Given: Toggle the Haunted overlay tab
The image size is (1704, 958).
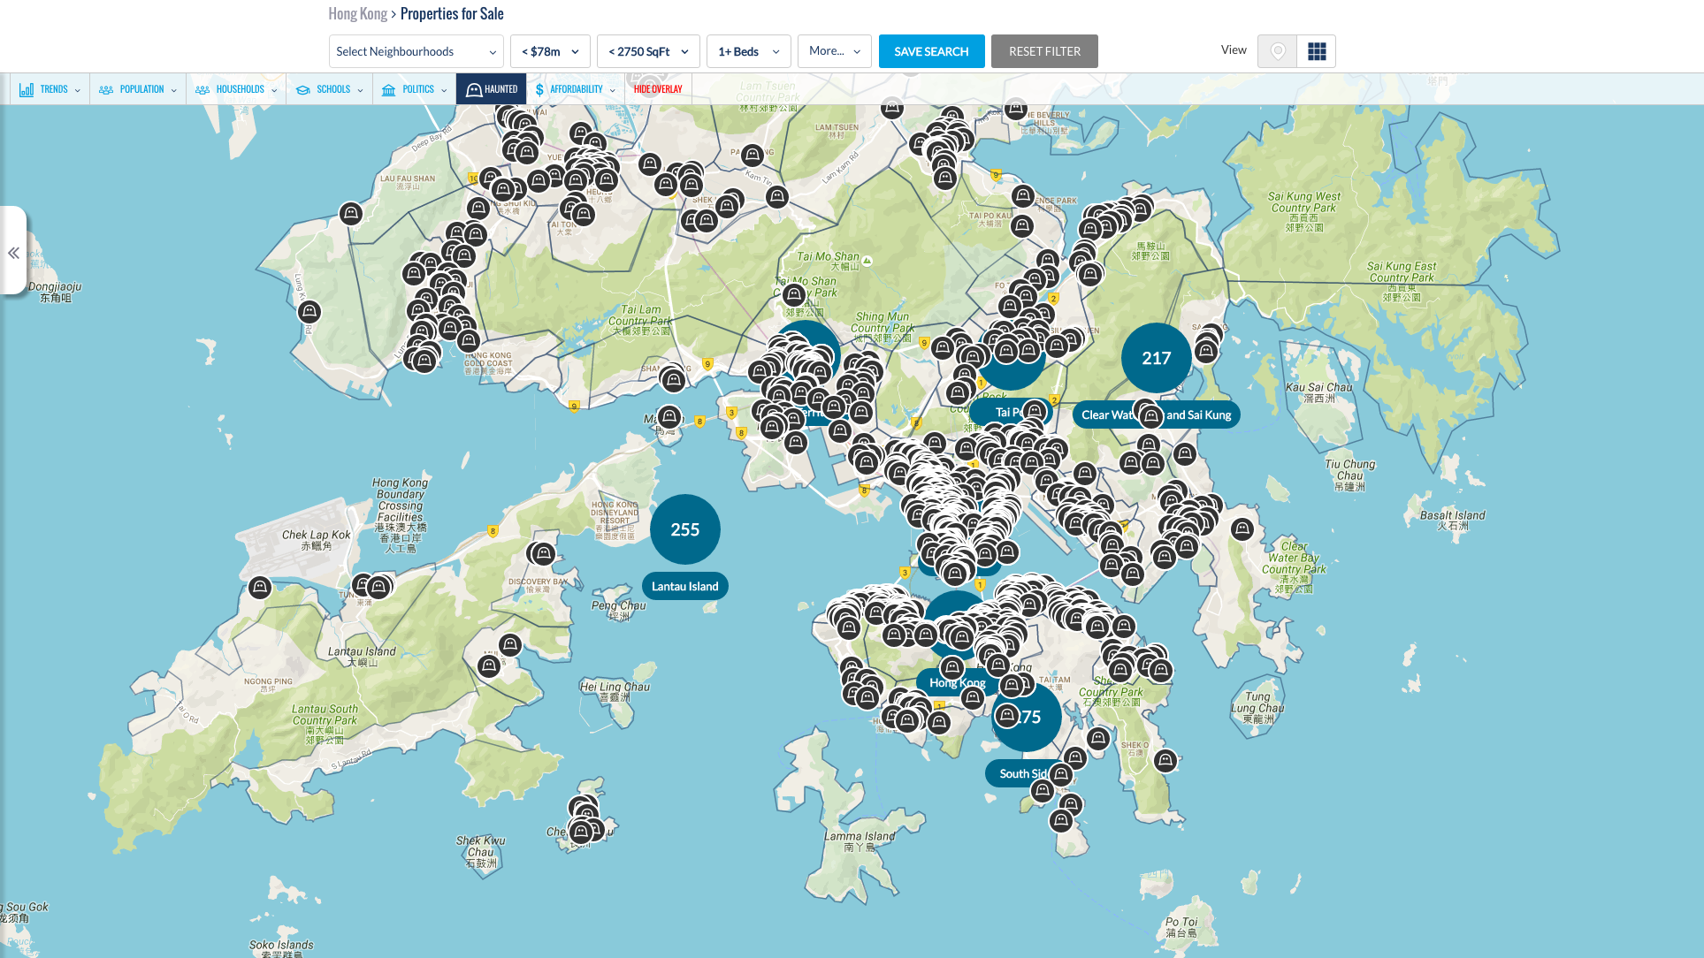Looking at the screenshot, I should point(492,89).
